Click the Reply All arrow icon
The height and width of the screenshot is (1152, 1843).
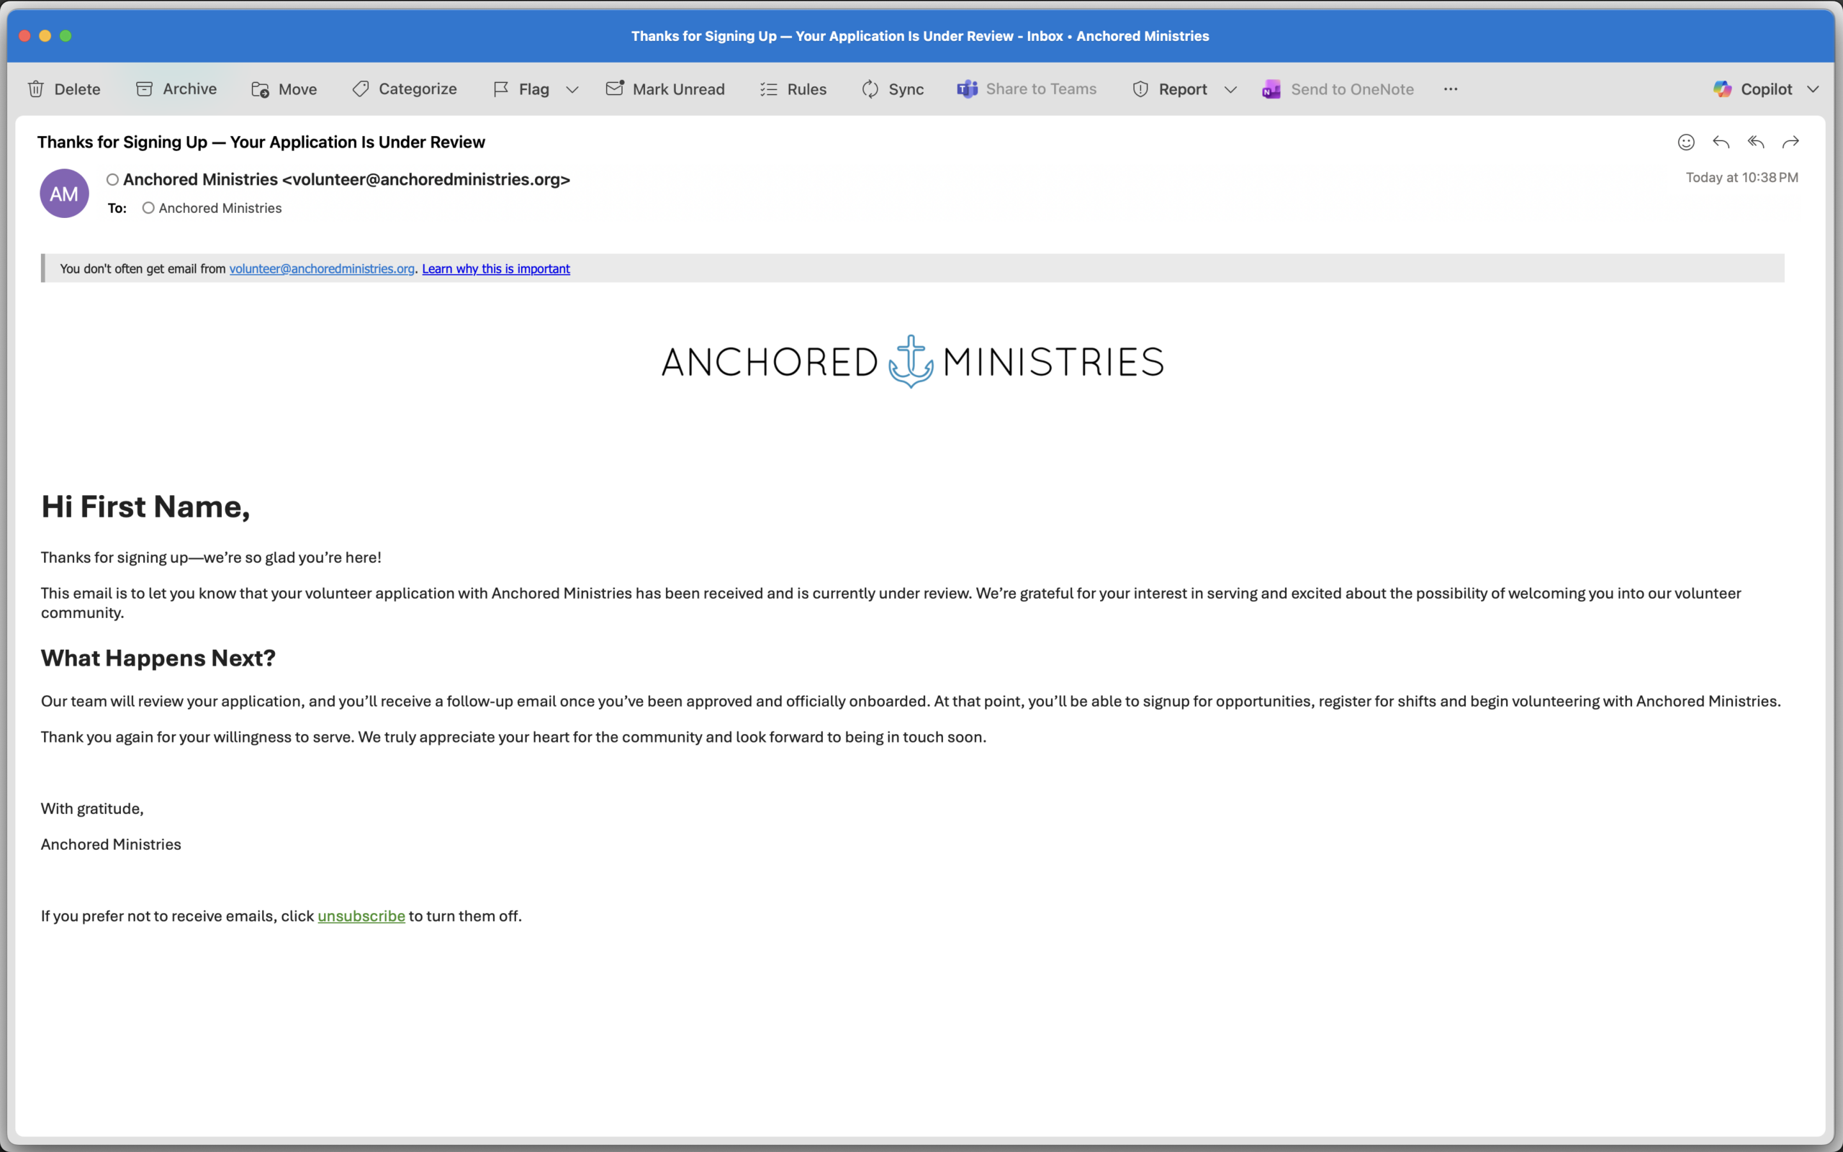(1755, 142)
